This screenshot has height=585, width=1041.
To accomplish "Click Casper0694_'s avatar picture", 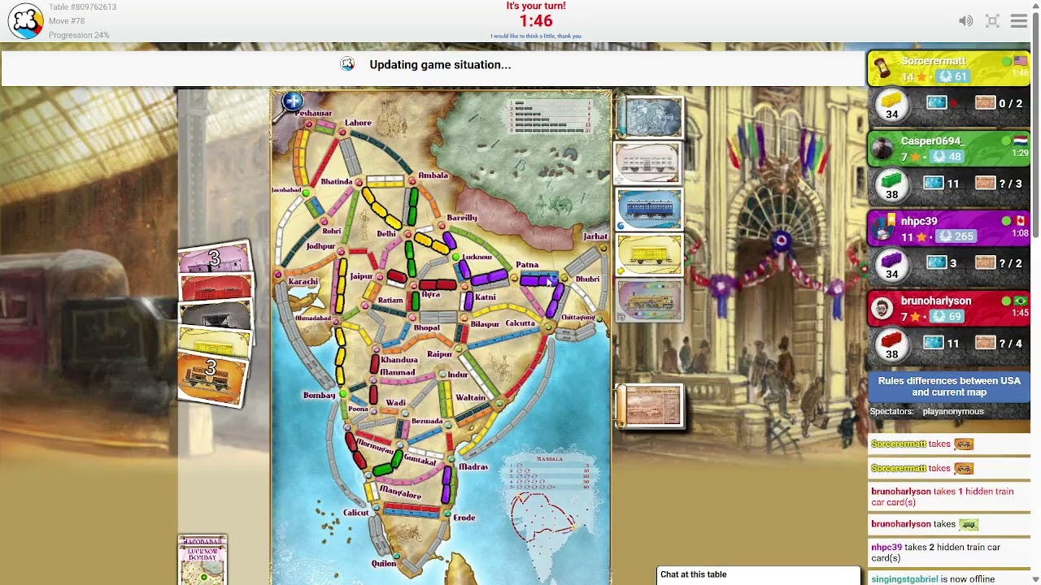I will (x=882, y=148).
